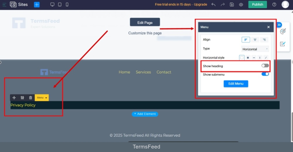This screenshot has height=152, width=293.
Task: Click the Privacy Policy menu item
Action: coord(23,105)
